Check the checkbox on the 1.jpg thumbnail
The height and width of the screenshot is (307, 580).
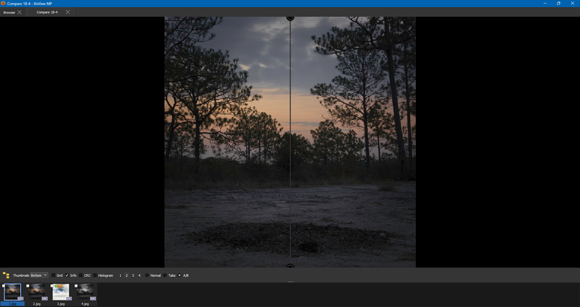(x=3, y=286)
